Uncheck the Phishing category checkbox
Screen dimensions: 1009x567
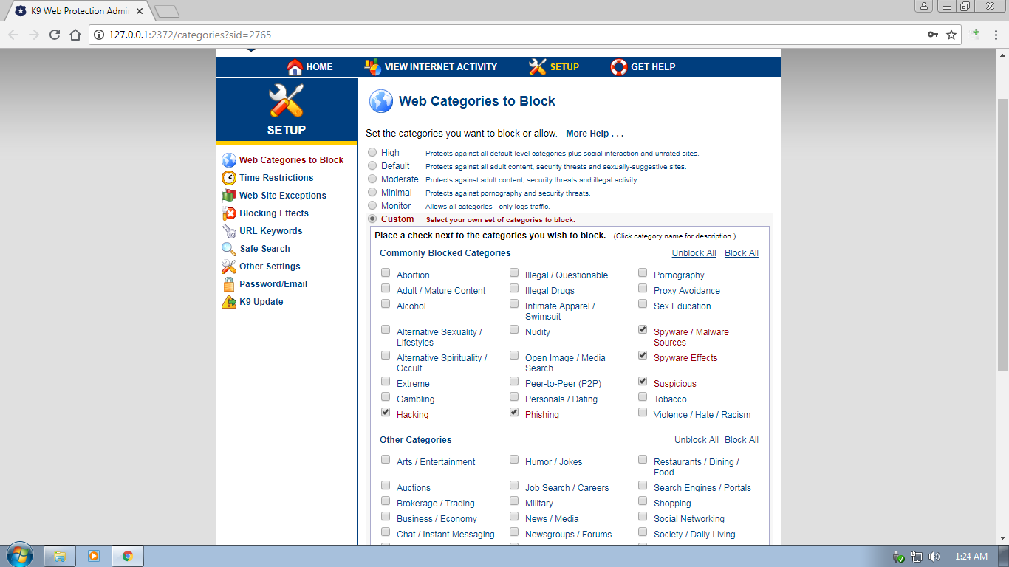(514, 412)
